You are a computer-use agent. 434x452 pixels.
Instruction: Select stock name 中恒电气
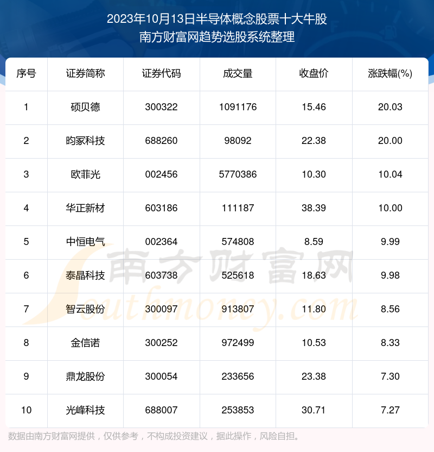coord(85,242)
